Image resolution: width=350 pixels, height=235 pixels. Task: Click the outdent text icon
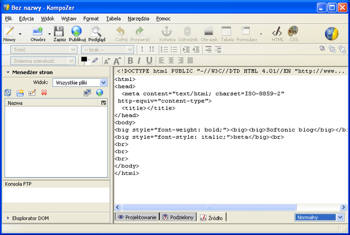pos(196,49)
